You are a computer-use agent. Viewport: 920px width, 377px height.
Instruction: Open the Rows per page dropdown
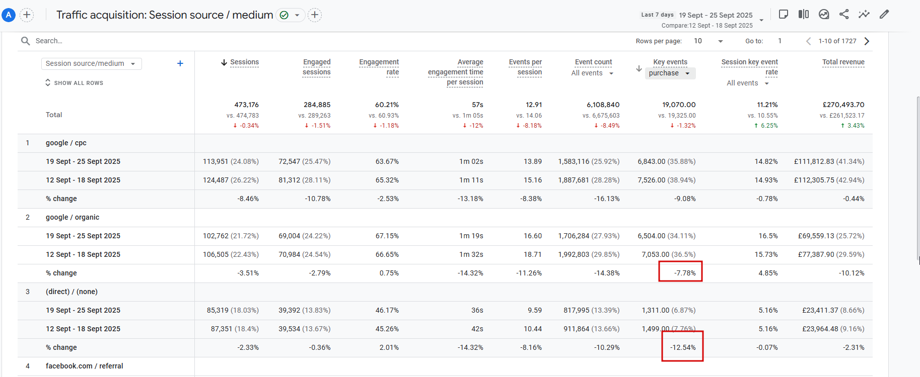point(709,41)
